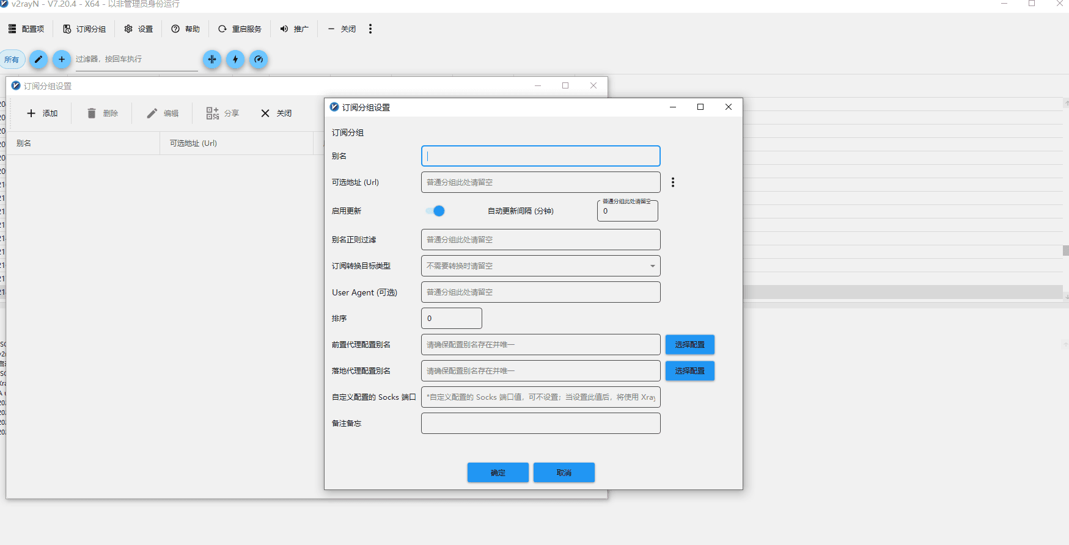Viewport: 1069px width, 545px height.
Task: Click the trash 删除 delete icon
Action: click(x=92, y=114)
